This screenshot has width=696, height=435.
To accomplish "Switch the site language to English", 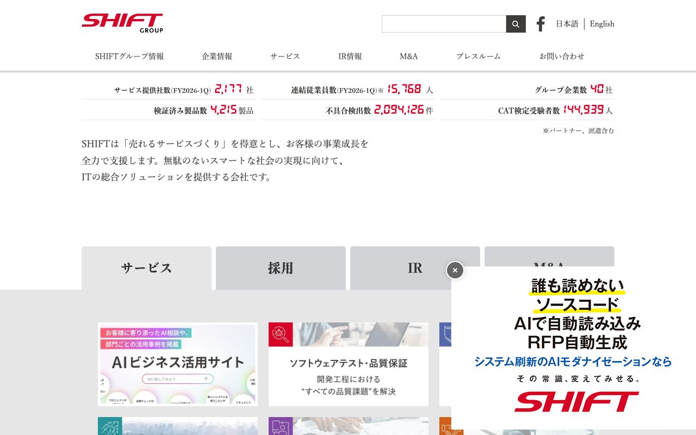I will click(602, 24).
